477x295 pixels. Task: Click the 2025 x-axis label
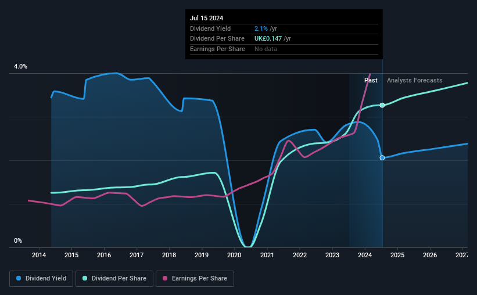397,255
